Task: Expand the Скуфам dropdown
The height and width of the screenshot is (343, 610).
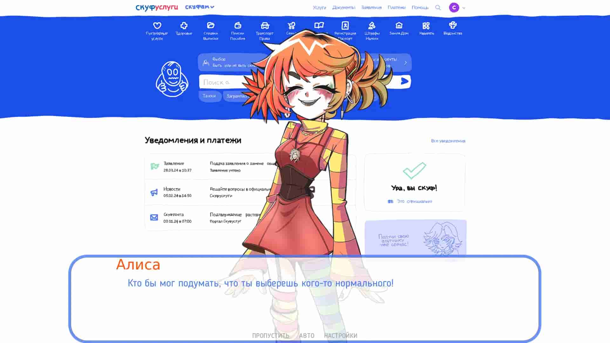Action: (200, 7)
